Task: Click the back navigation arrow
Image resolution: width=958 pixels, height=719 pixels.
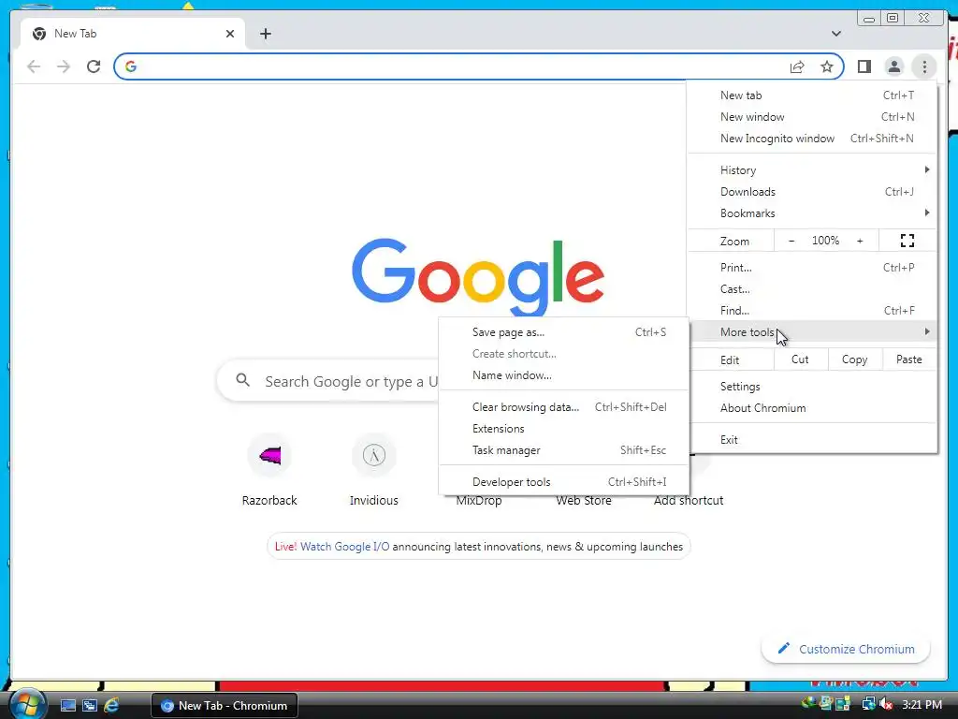Action: 34,66
